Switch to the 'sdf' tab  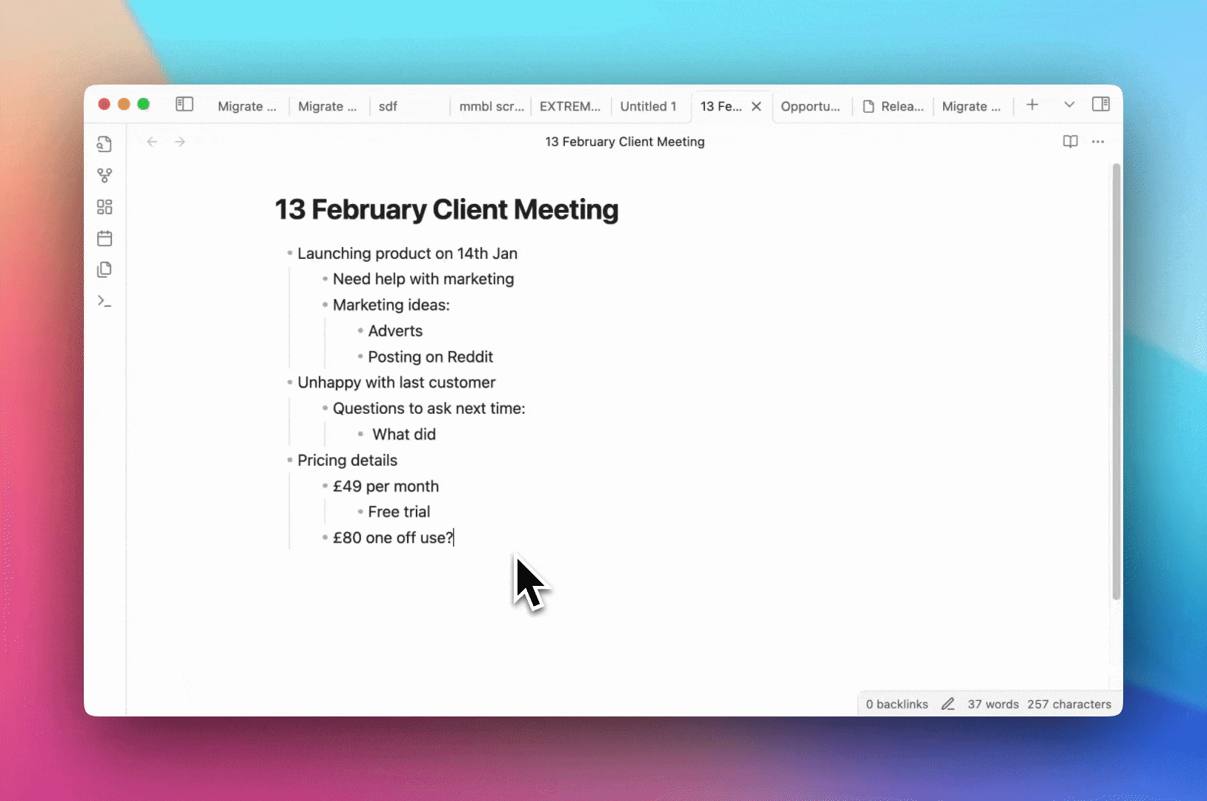[x=388, y=106]
